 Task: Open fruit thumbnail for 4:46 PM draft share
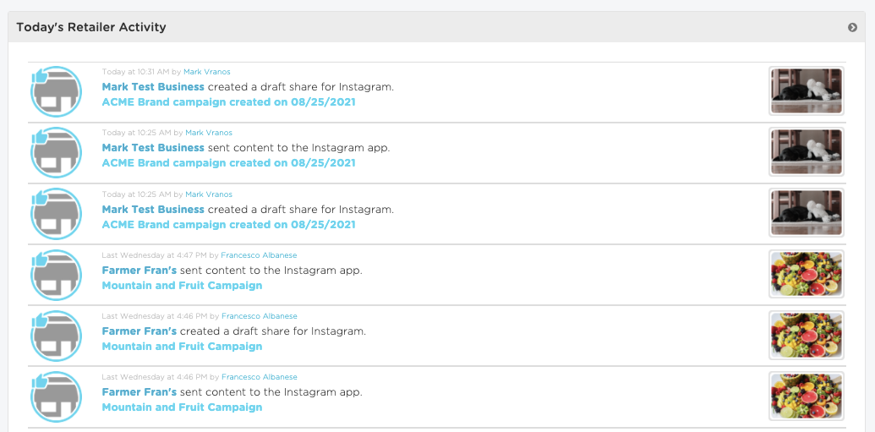pos(807,335)
